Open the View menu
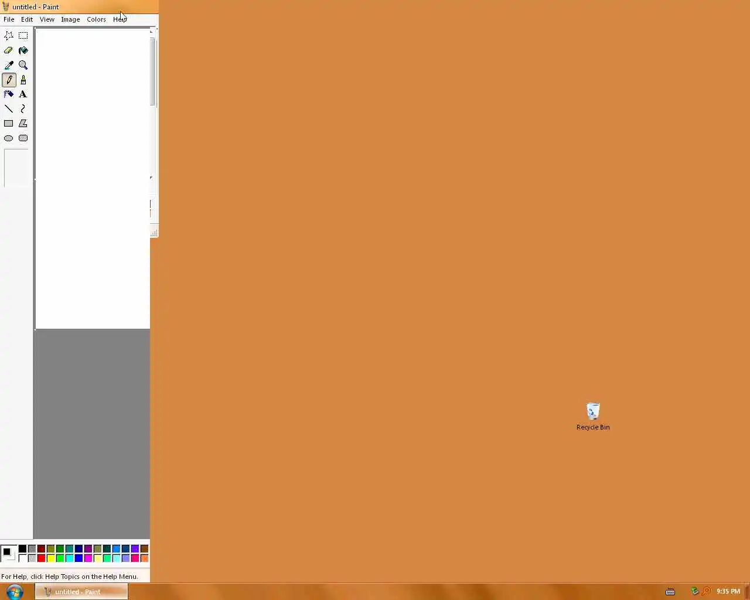 pyautogui.click(x=47, y=19)
